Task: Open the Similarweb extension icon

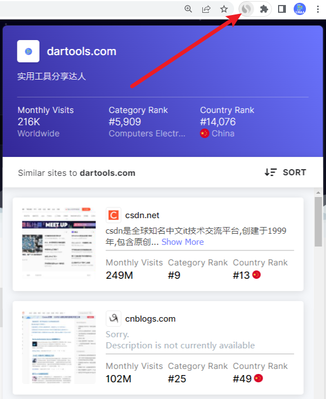Action: click(246, 9)
